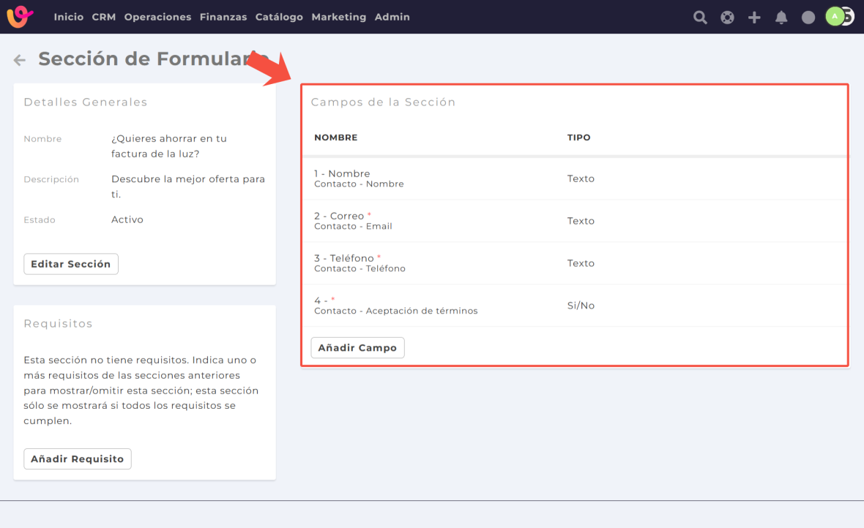The width and height of the screenshot is (864, 528).
Task: Open the Inicio menu
Action: click(x=68, y=17)
